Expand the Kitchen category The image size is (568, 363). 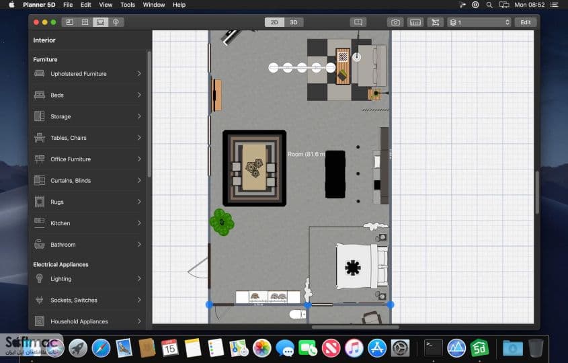(87, 224)
